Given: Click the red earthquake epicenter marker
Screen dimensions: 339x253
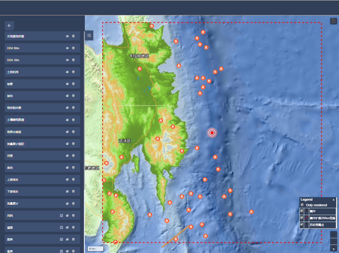Looking at the screenshot, I should [212, 133].
